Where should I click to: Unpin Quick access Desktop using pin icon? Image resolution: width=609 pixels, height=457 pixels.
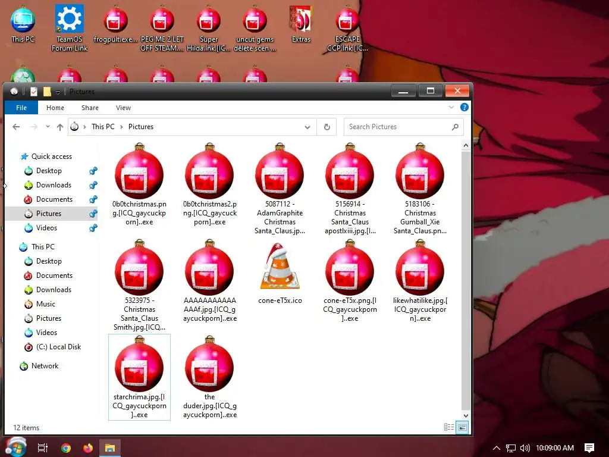click(x=93, y=171)
